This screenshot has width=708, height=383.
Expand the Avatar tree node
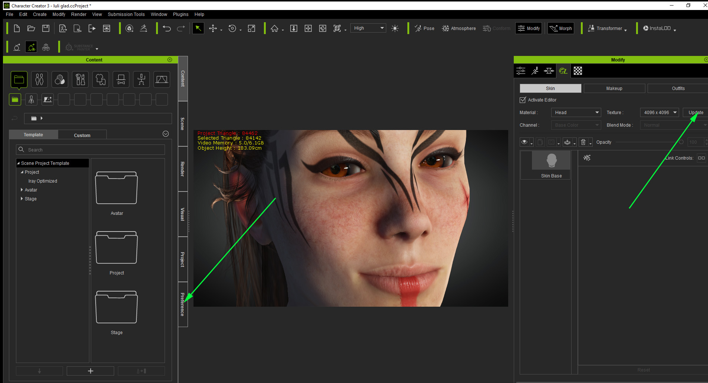point(22,190)
